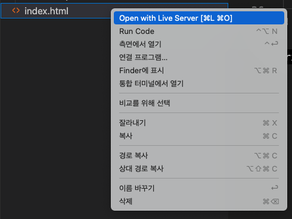The width and height of the screenshot is (292, 219).
Task: Choose 복사 menu entry
Action: 199,136
